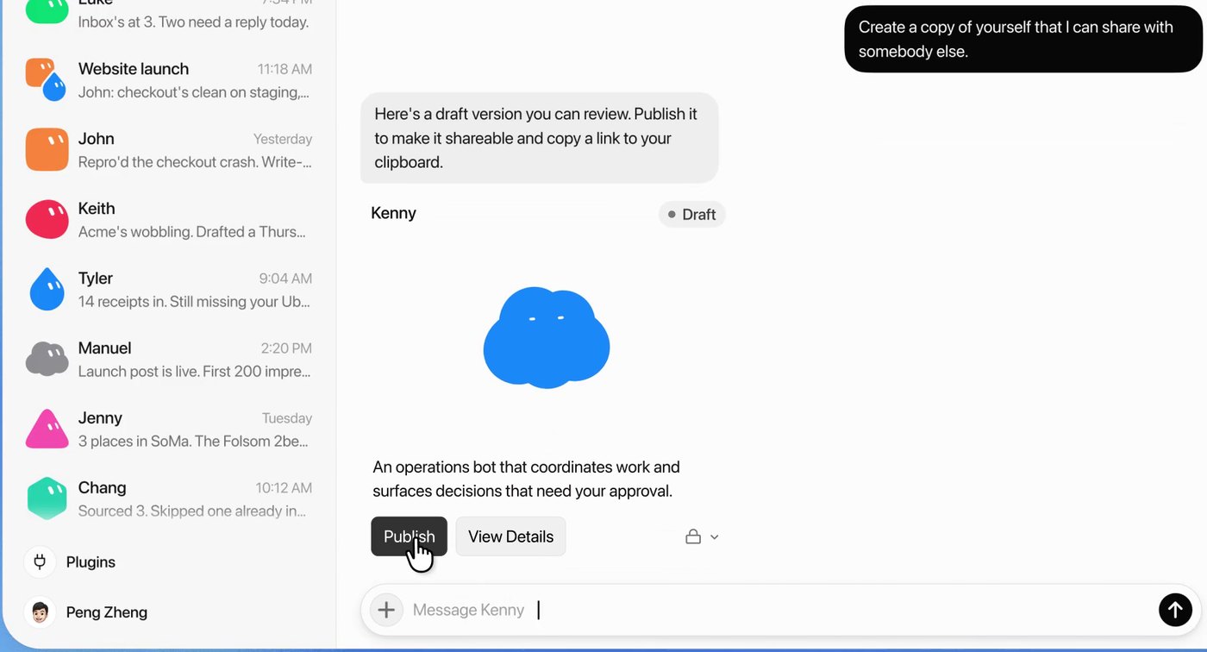Click Jenny's pink triangle avatar
Image resolution: width=1207 pixels, height=652 pixels.
tap(47, 429)
